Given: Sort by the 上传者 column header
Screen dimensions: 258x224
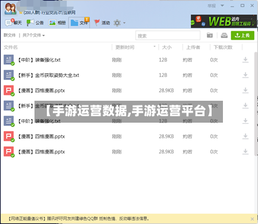Looking at the screenshot, I should pos(193,47).
